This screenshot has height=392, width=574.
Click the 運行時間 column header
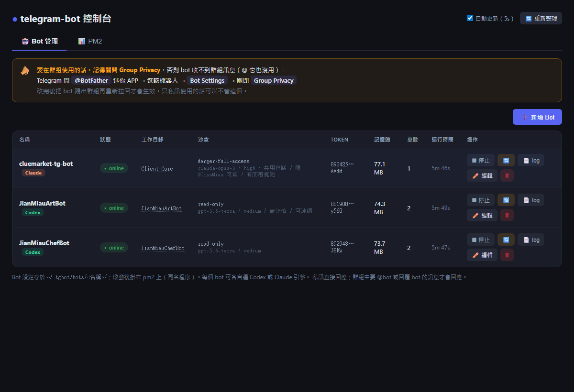(442, 140)
